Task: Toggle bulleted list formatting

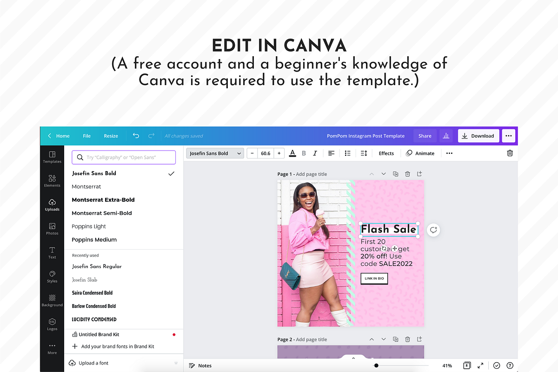Action: 347,153
